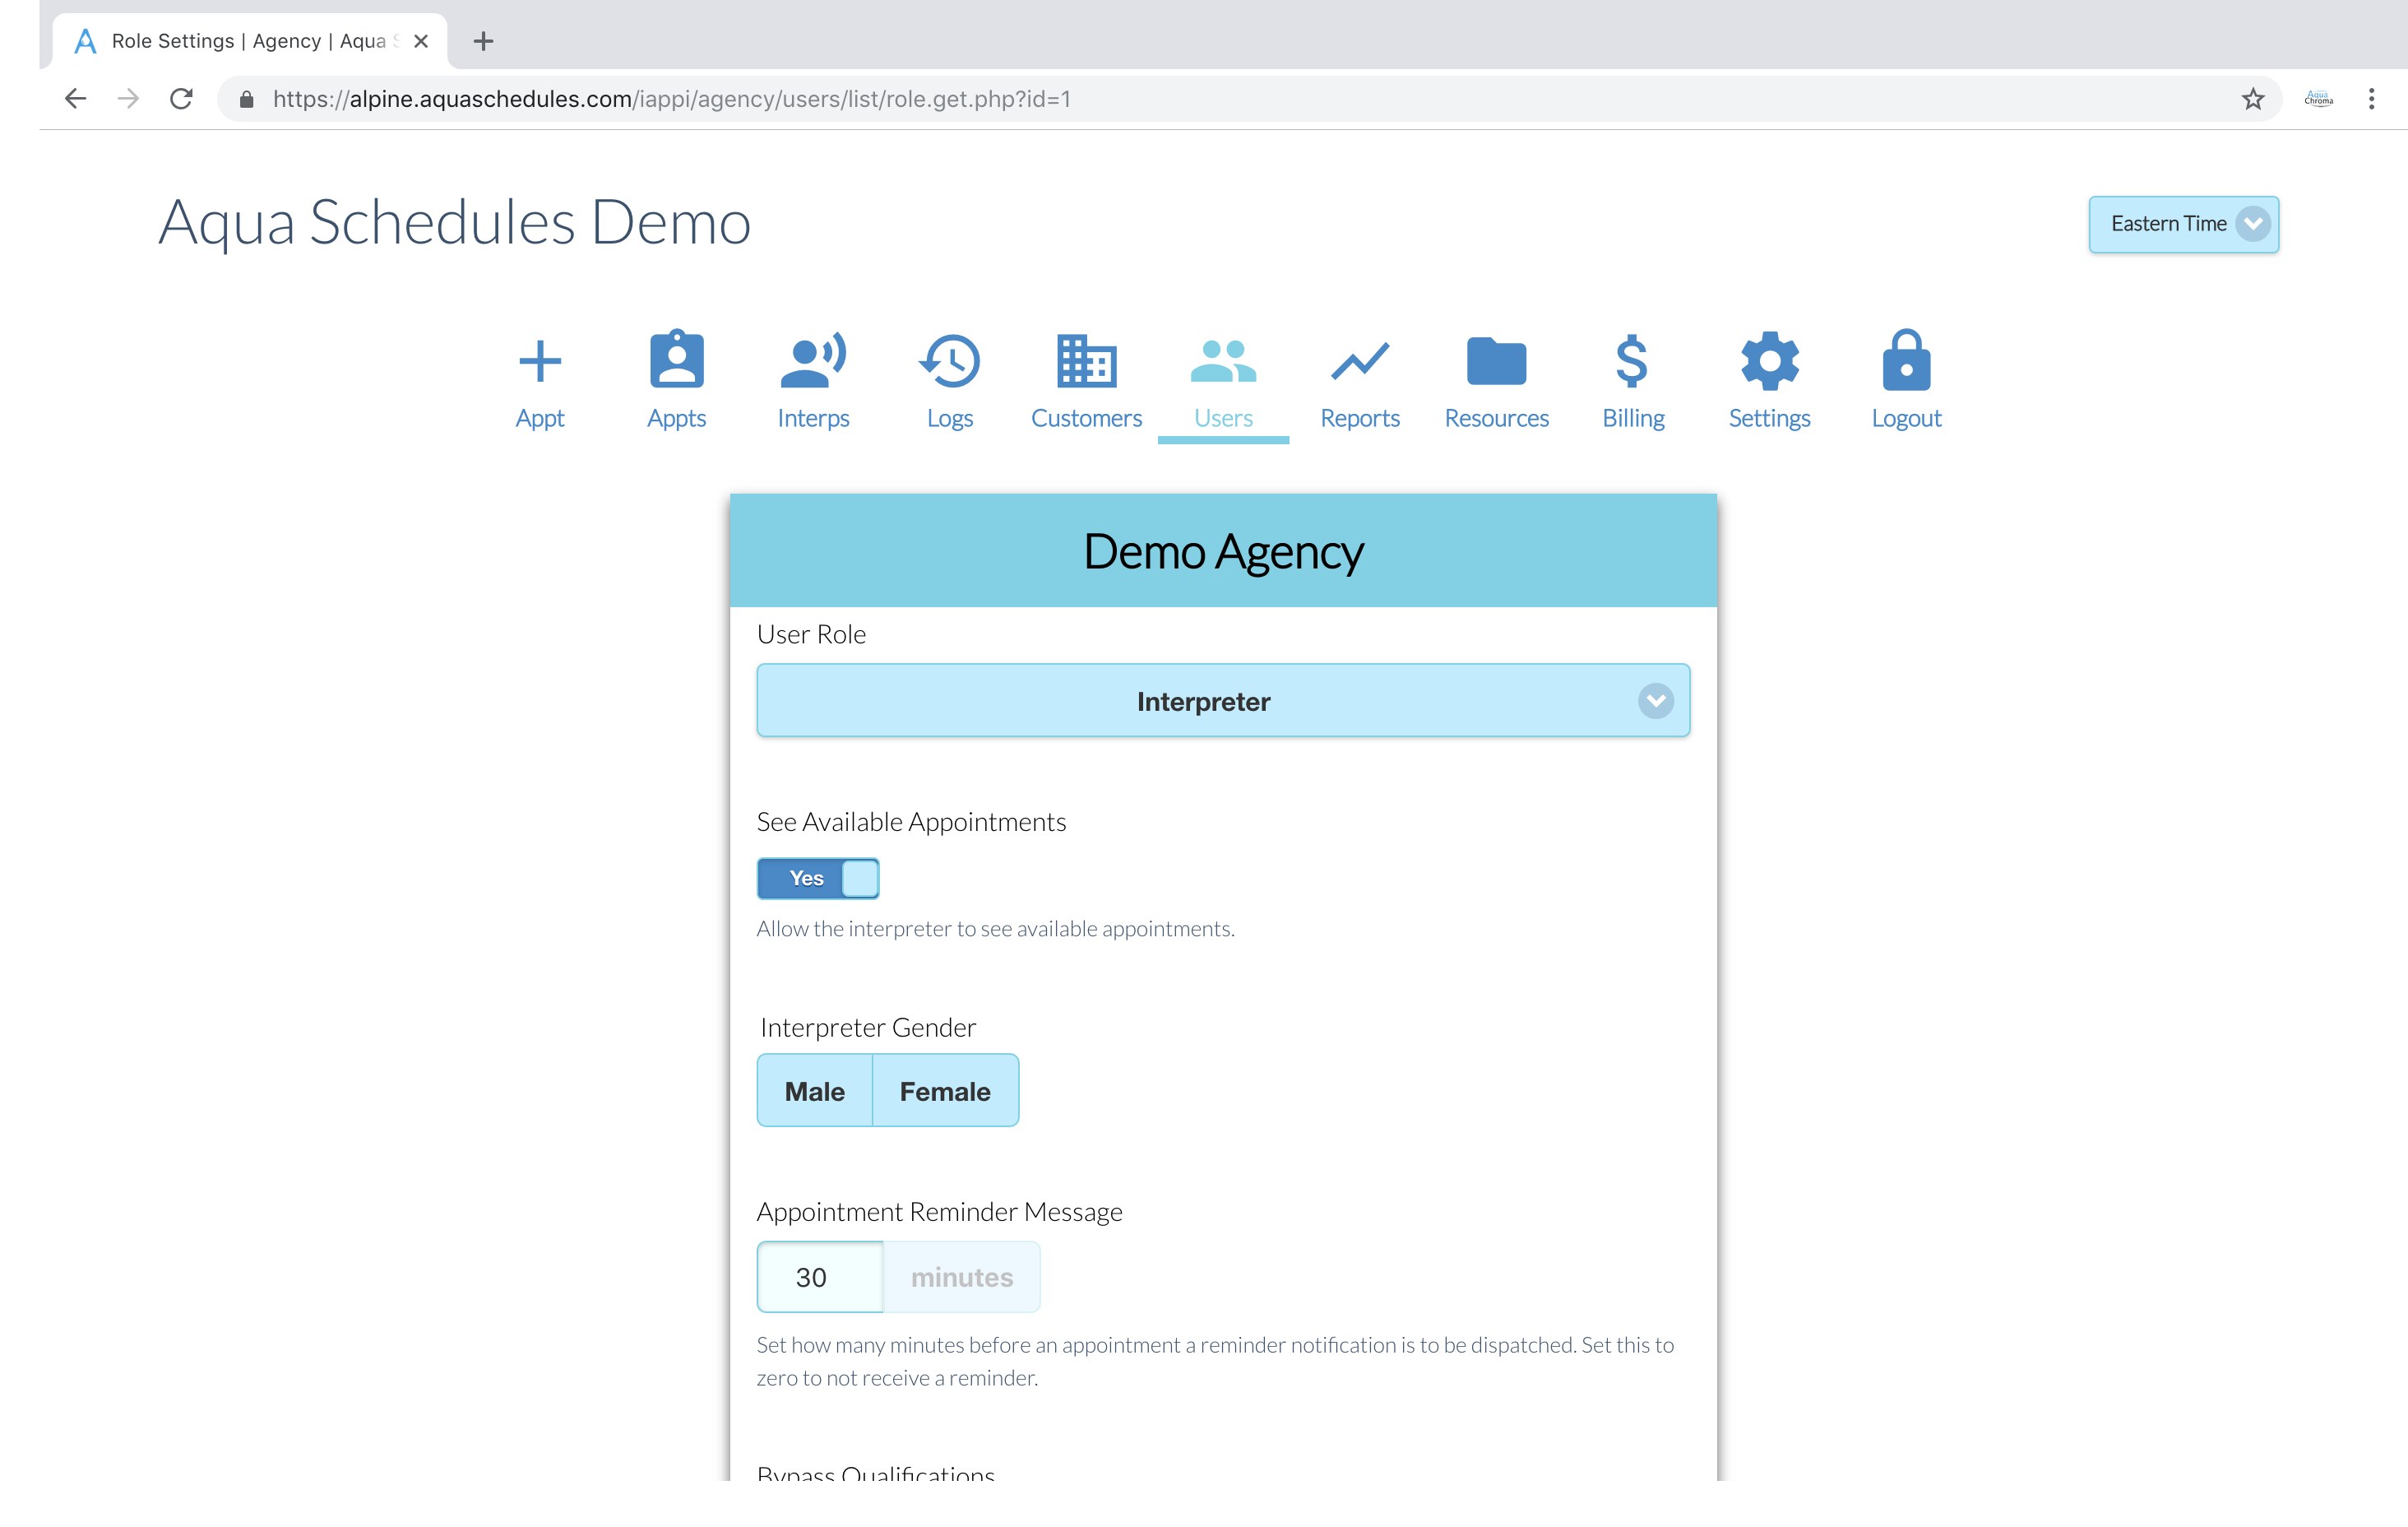Viewport: 2408px width, 1527px height.
Task: Open the Resources folder icon
Action: click(x=1496, y=361)
